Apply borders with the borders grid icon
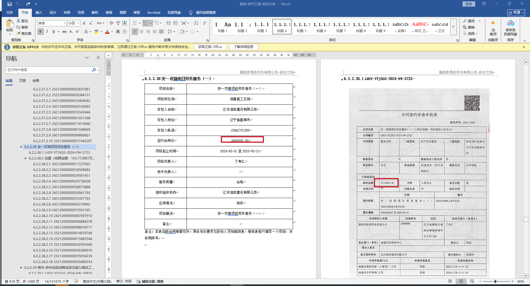530x286 pixels. (193, 32)
